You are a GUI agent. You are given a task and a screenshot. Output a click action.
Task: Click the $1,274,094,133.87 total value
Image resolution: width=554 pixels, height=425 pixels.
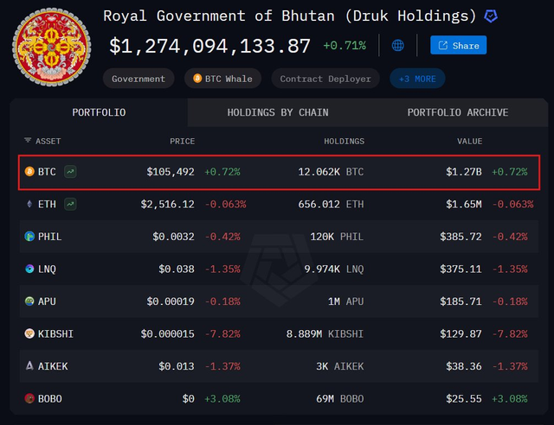tap(209, 46)
